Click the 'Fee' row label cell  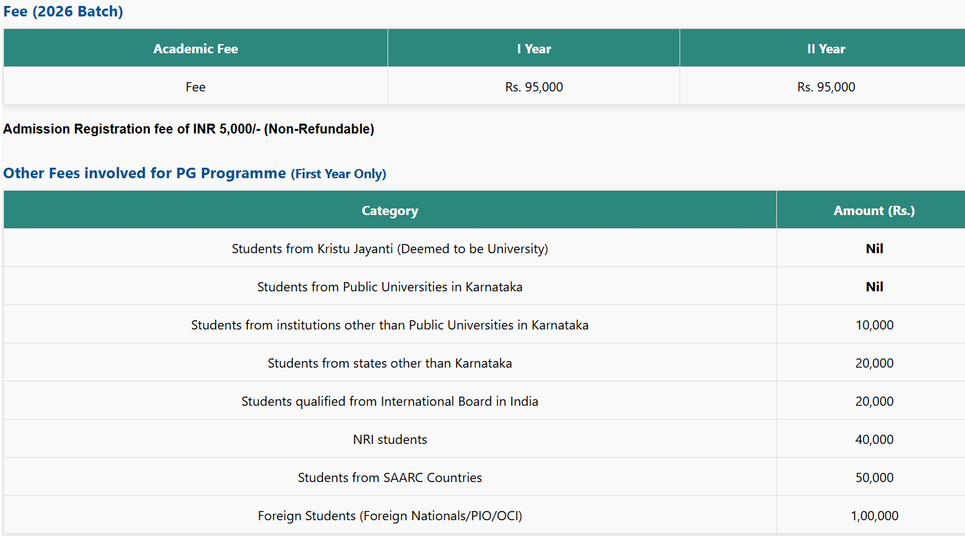195,87
